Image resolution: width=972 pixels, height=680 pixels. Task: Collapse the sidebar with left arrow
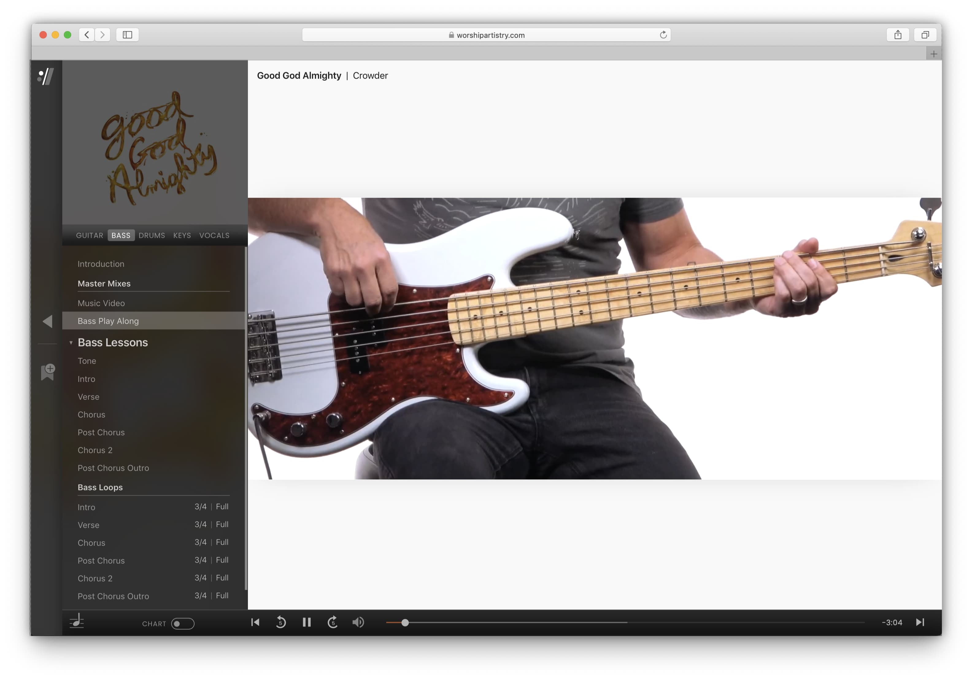[x=48, y=321]
